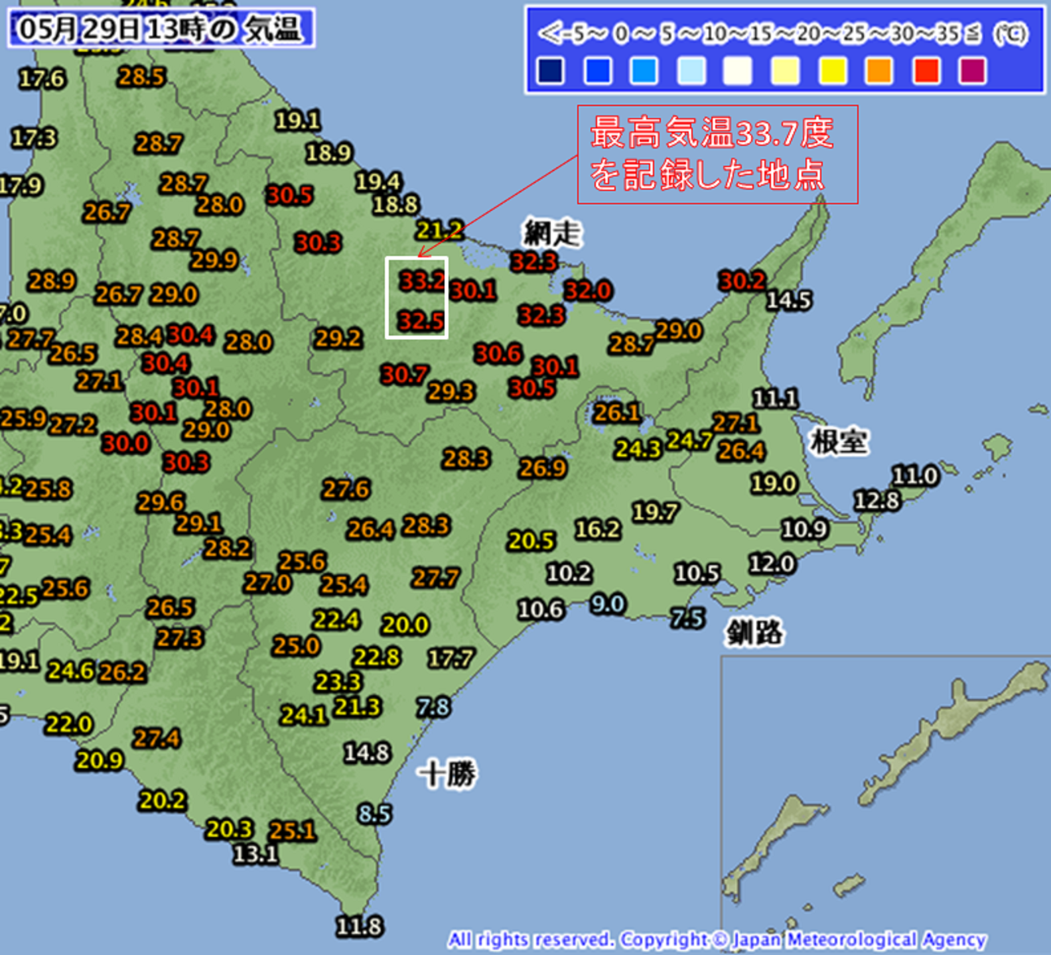
Task: Click the 8.5 temperature reading
Action: tap(375, 814)
